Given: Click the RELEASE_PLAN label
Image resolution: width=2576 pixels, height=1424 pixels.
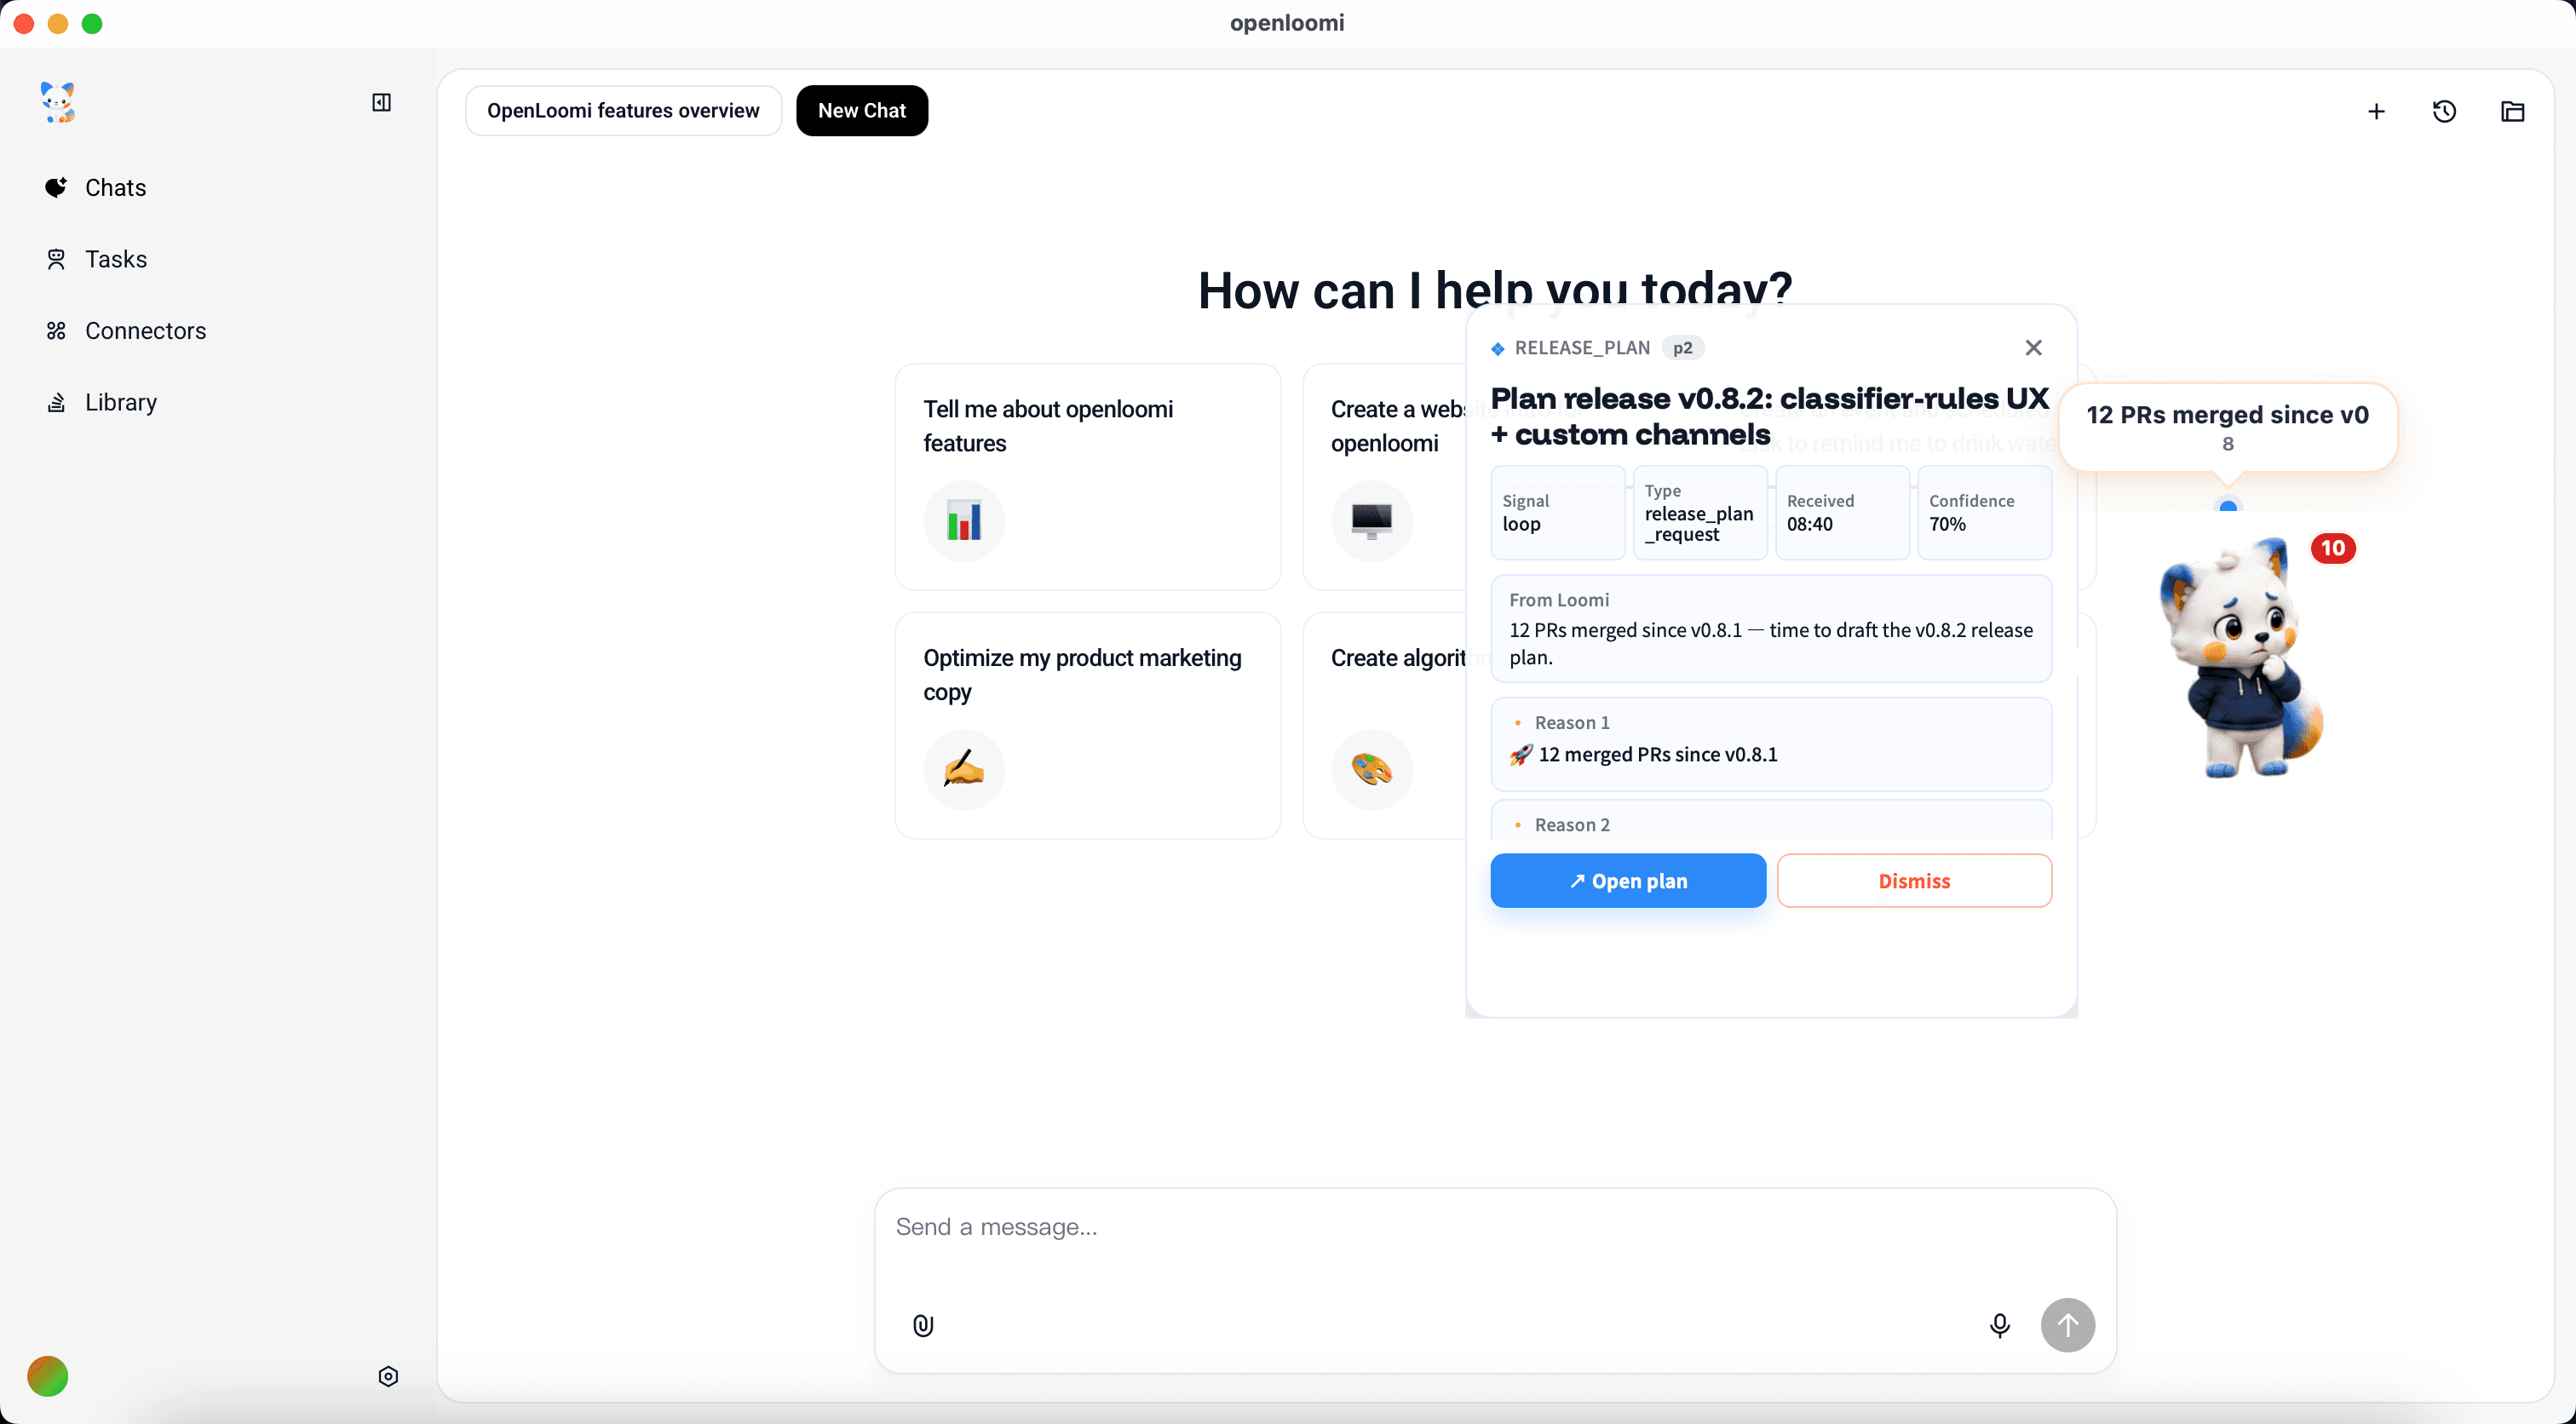Looking at the screenshot, I should point(1582,348).
